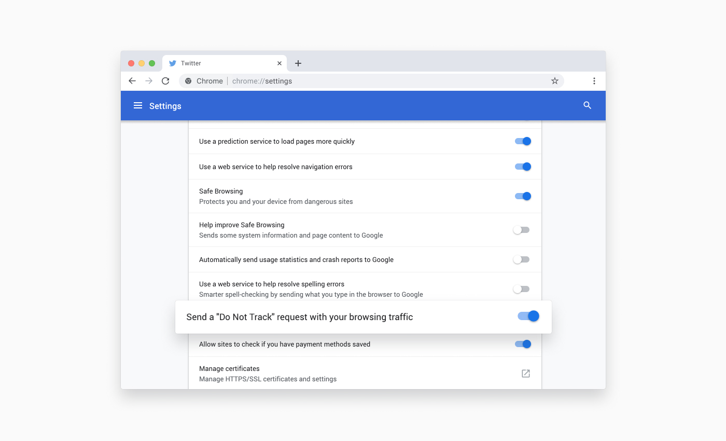Viewport: 726px width, 441px height.
Task: Click the forward navigation arrow
Action: pos(149,81)
